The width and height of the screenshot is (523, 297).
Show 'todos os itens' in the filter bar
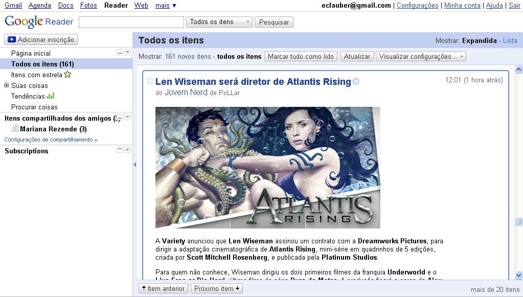[x=239, y=56]
